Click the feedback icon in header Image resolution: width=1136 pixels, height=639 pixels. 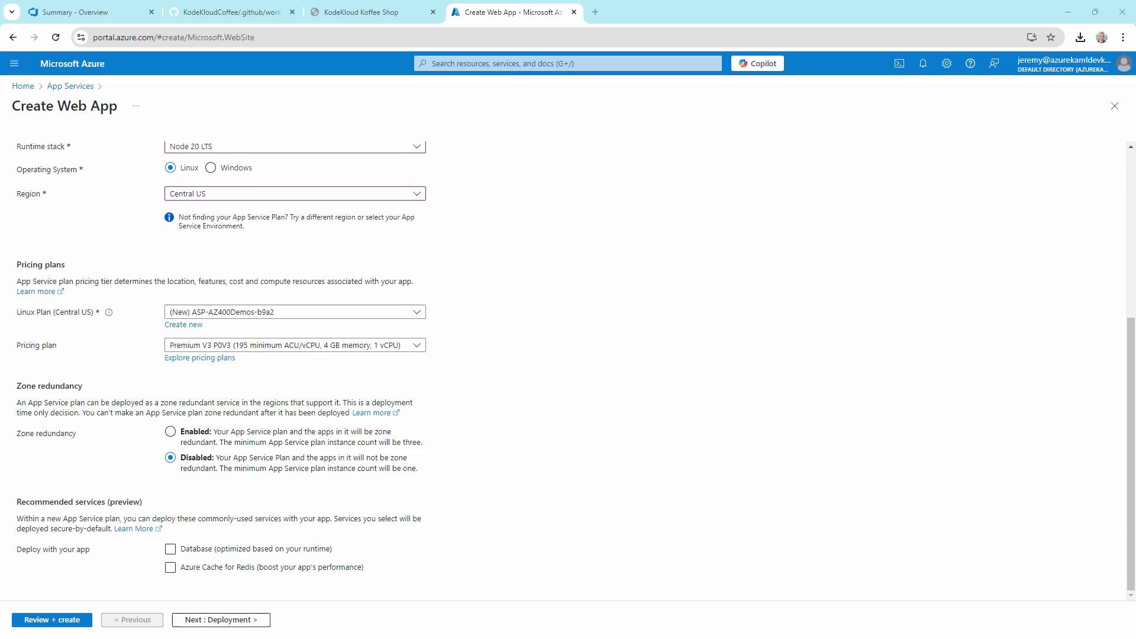point(994,63)
